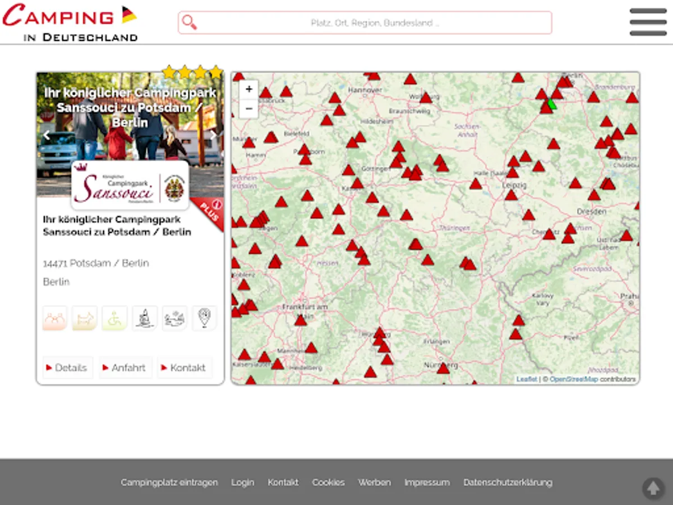The image size is (673, 505).
Task: Open the hamburger menu
Action: [648, 22]
